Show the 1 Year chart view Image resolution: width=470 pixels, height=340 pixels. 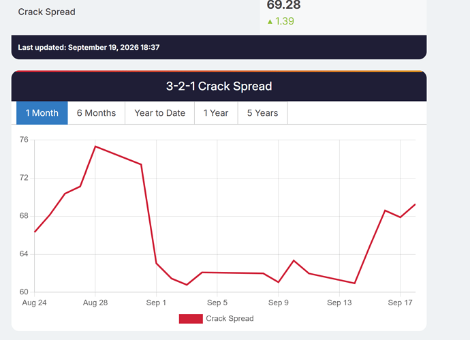pyautogui.click(x=216, y=113)
